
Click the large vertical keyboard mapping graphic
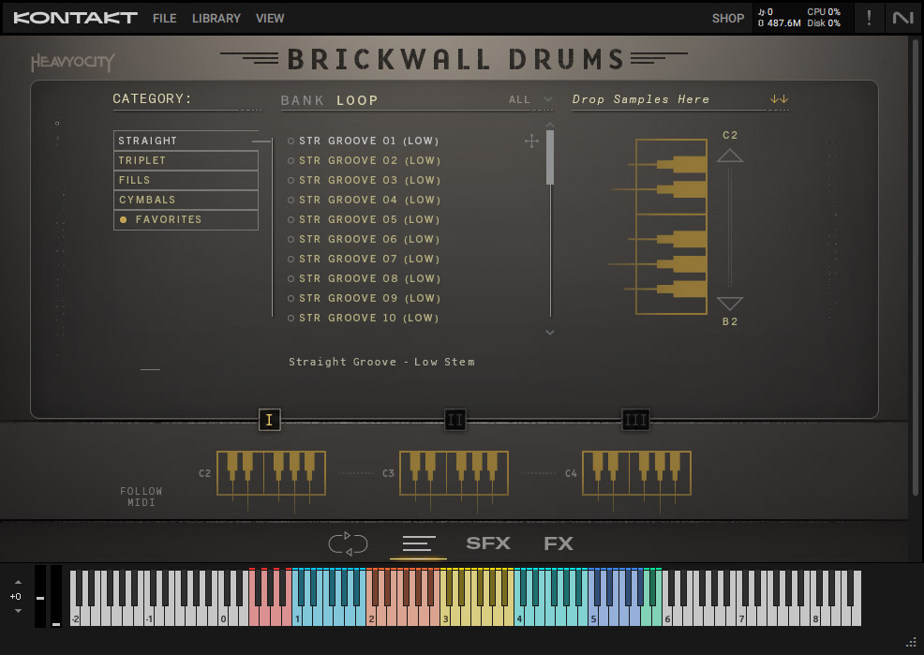click(671, 227)
